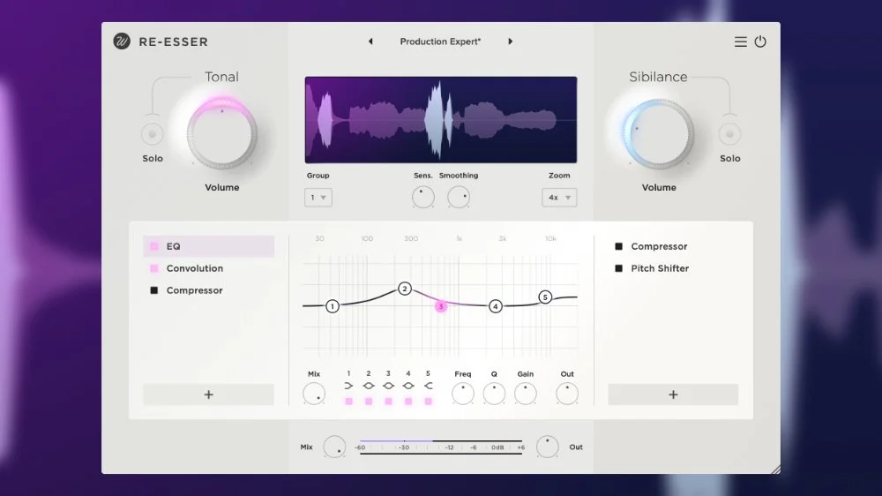Click band 4 bell shape icon
This screenshot has width=882, height=496.
tap(408, 386)
